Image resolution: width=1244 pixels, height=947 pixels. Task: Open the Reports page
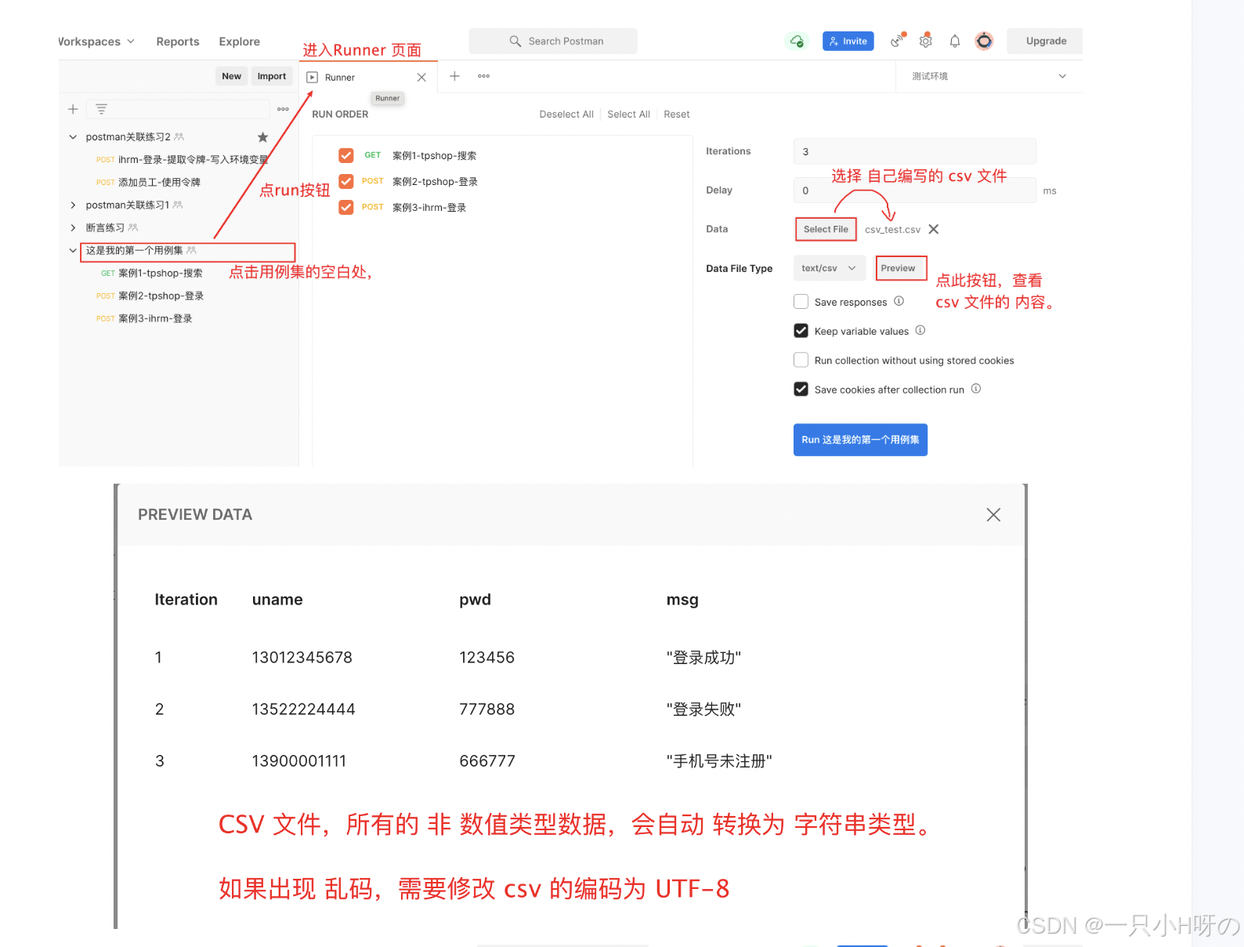point(178,42)
